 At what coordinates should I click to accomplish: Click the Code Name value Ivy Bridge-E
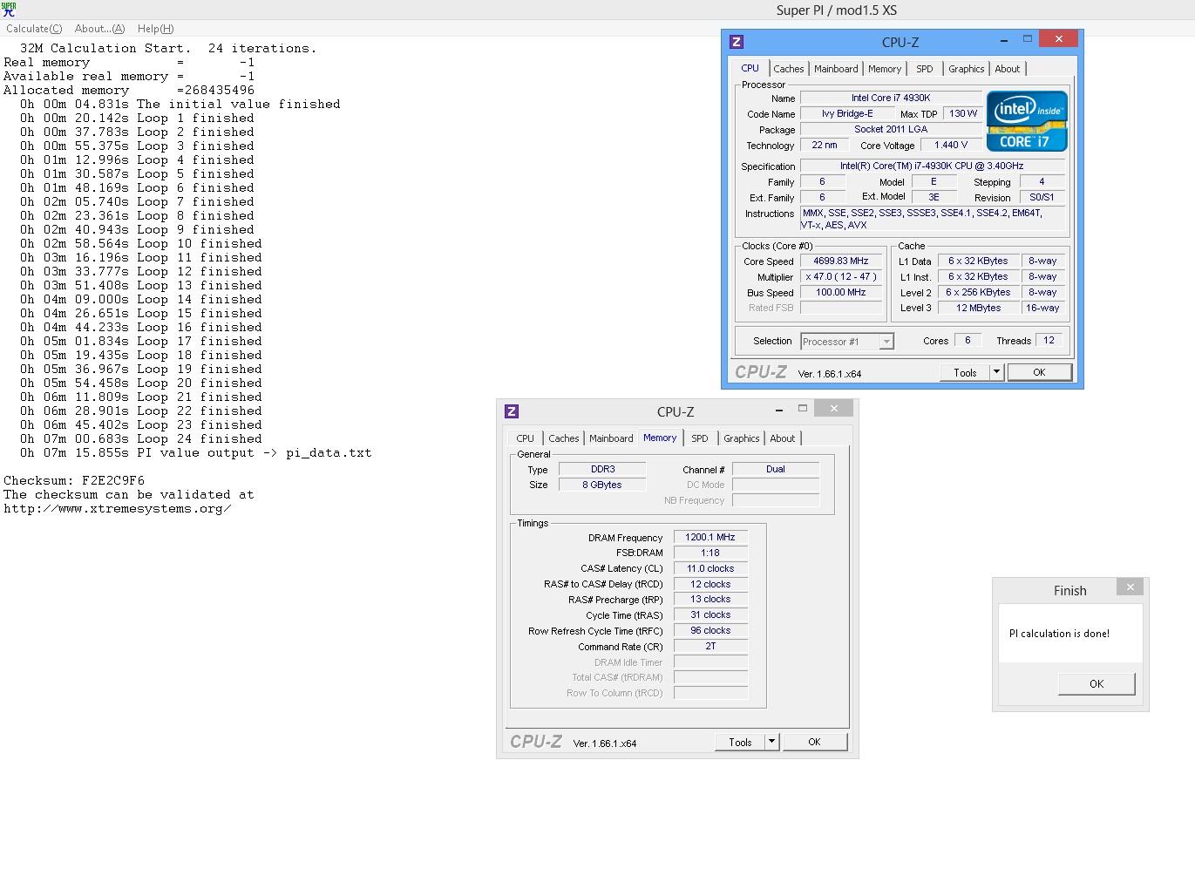(847, 113)
